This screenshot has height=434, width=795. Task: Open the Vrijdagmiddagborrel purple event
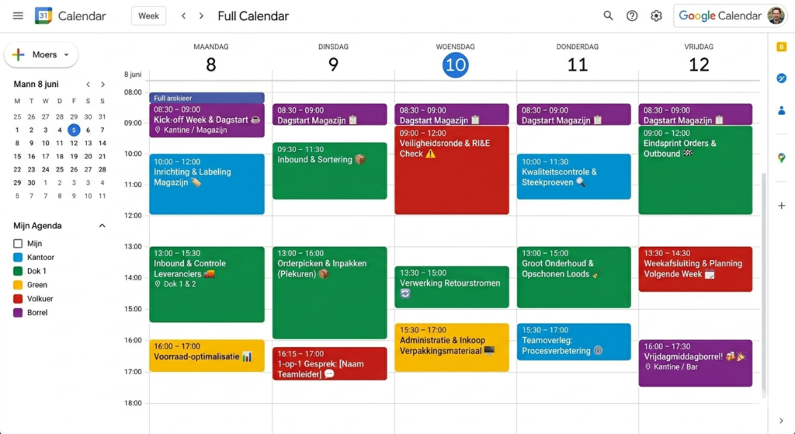pos(695,363)
